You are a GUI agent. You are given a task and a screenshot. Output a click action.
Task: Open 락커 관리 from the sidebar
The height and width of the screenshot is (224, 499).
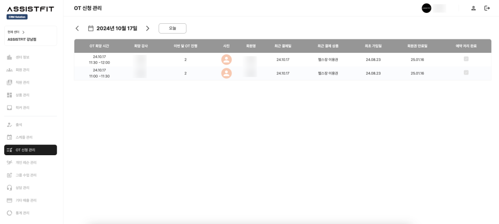click(9, 108)
